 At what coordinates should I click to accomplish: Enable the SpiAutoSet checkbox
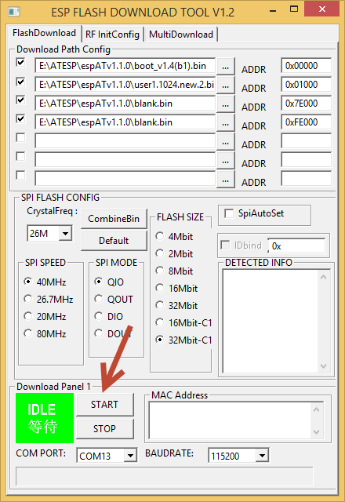pyautogui.click(x=229, y=213)
